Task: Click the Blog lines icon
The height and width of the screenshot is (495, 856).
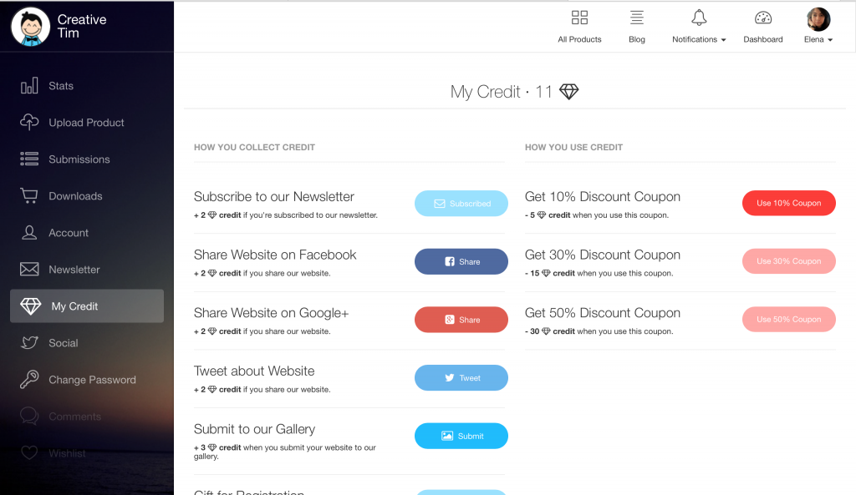Action: click(637, 18)
